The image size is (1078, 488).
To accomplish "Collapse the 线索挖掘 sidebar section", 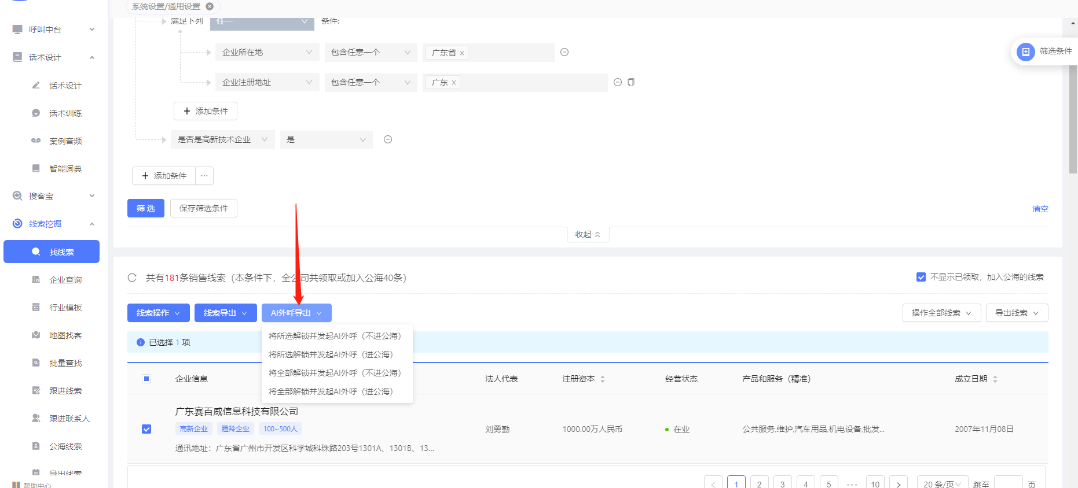I will (54, 224).
